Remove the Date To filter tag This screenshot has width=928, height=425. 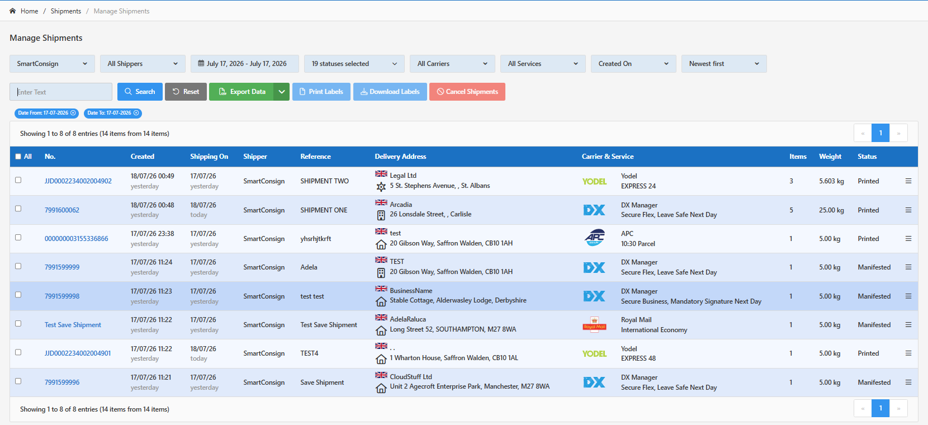136,113
